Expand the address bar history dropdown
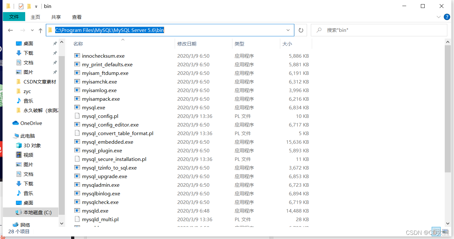The width and height of the screenshot is (454, 239). [288, 30]
